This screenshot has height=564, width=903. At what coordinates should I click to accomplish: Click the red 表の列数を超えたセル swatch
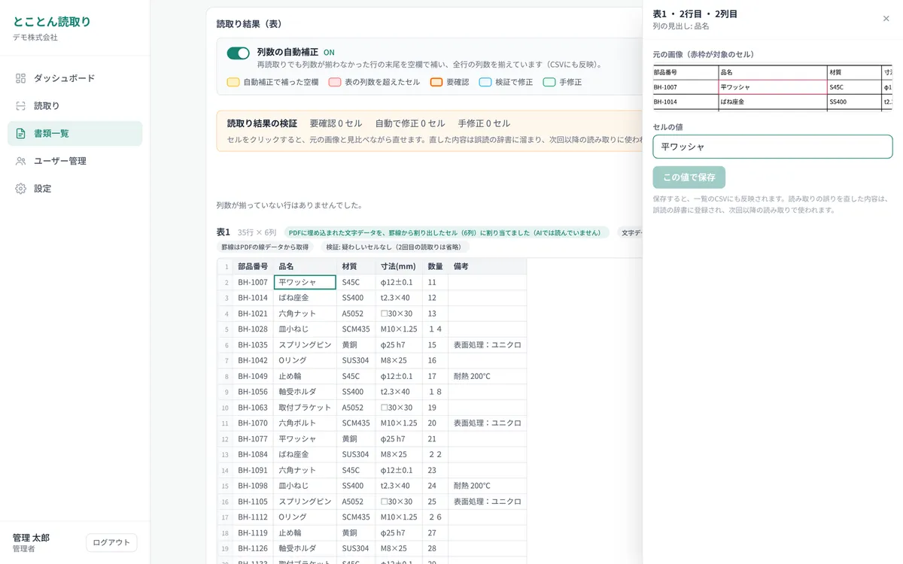[x=335, y=82]
